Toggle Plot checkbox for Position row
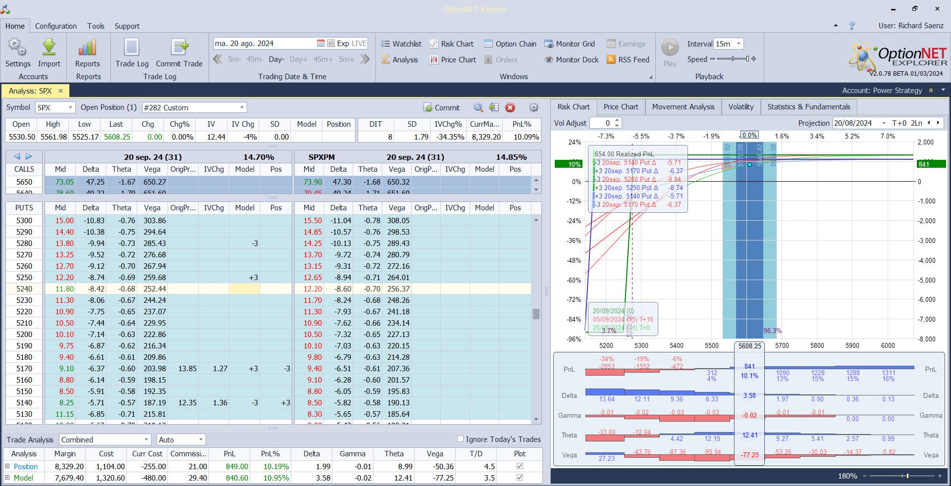951x486 pixels. 520,466
